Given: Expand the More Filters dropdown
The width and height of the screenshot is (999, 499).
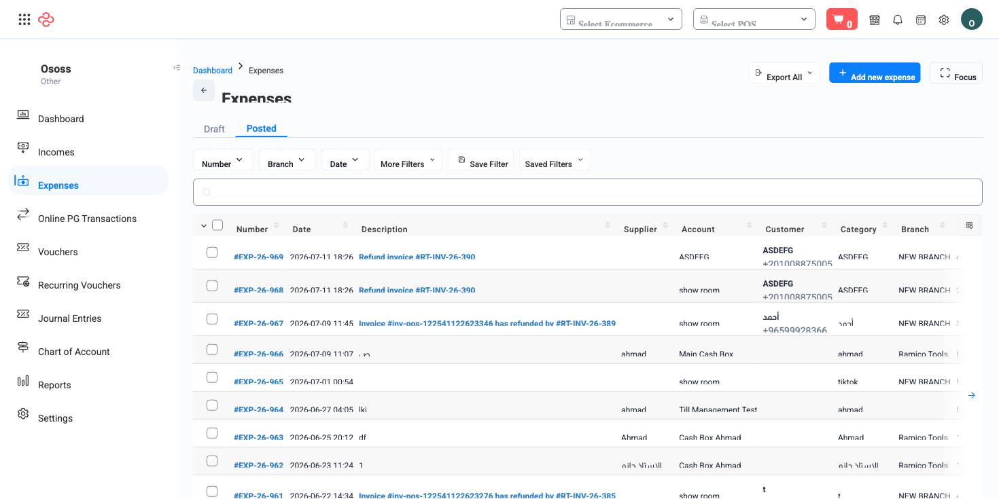Looking at the screenshot, I should [408, 160].
